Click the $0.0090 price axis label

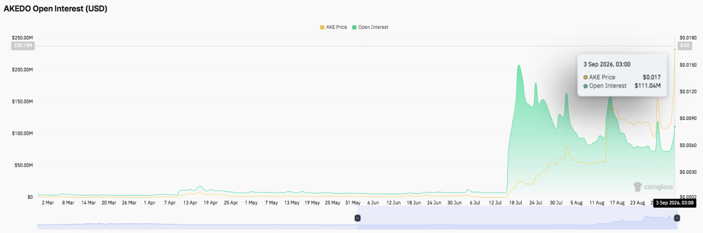(689, 118)
